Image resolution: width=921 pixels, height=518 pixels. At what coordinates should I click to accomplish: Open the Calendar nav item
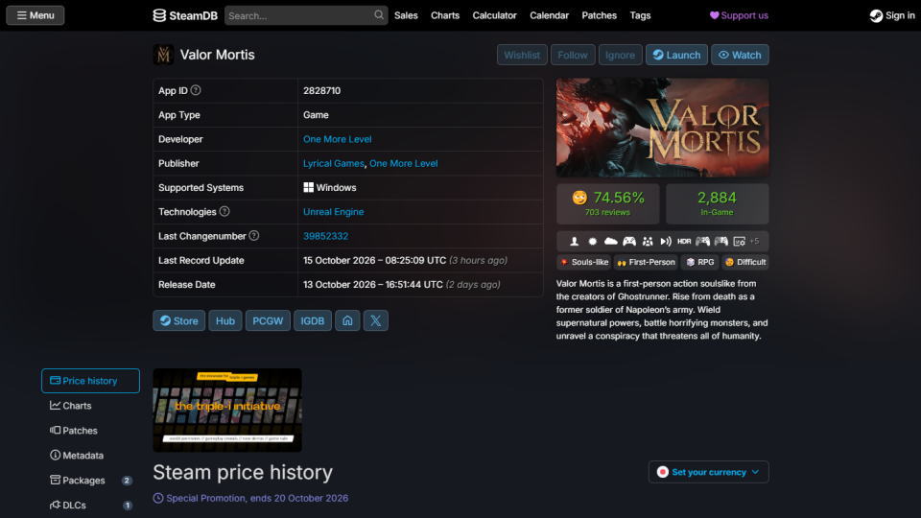tap(549, 15)
